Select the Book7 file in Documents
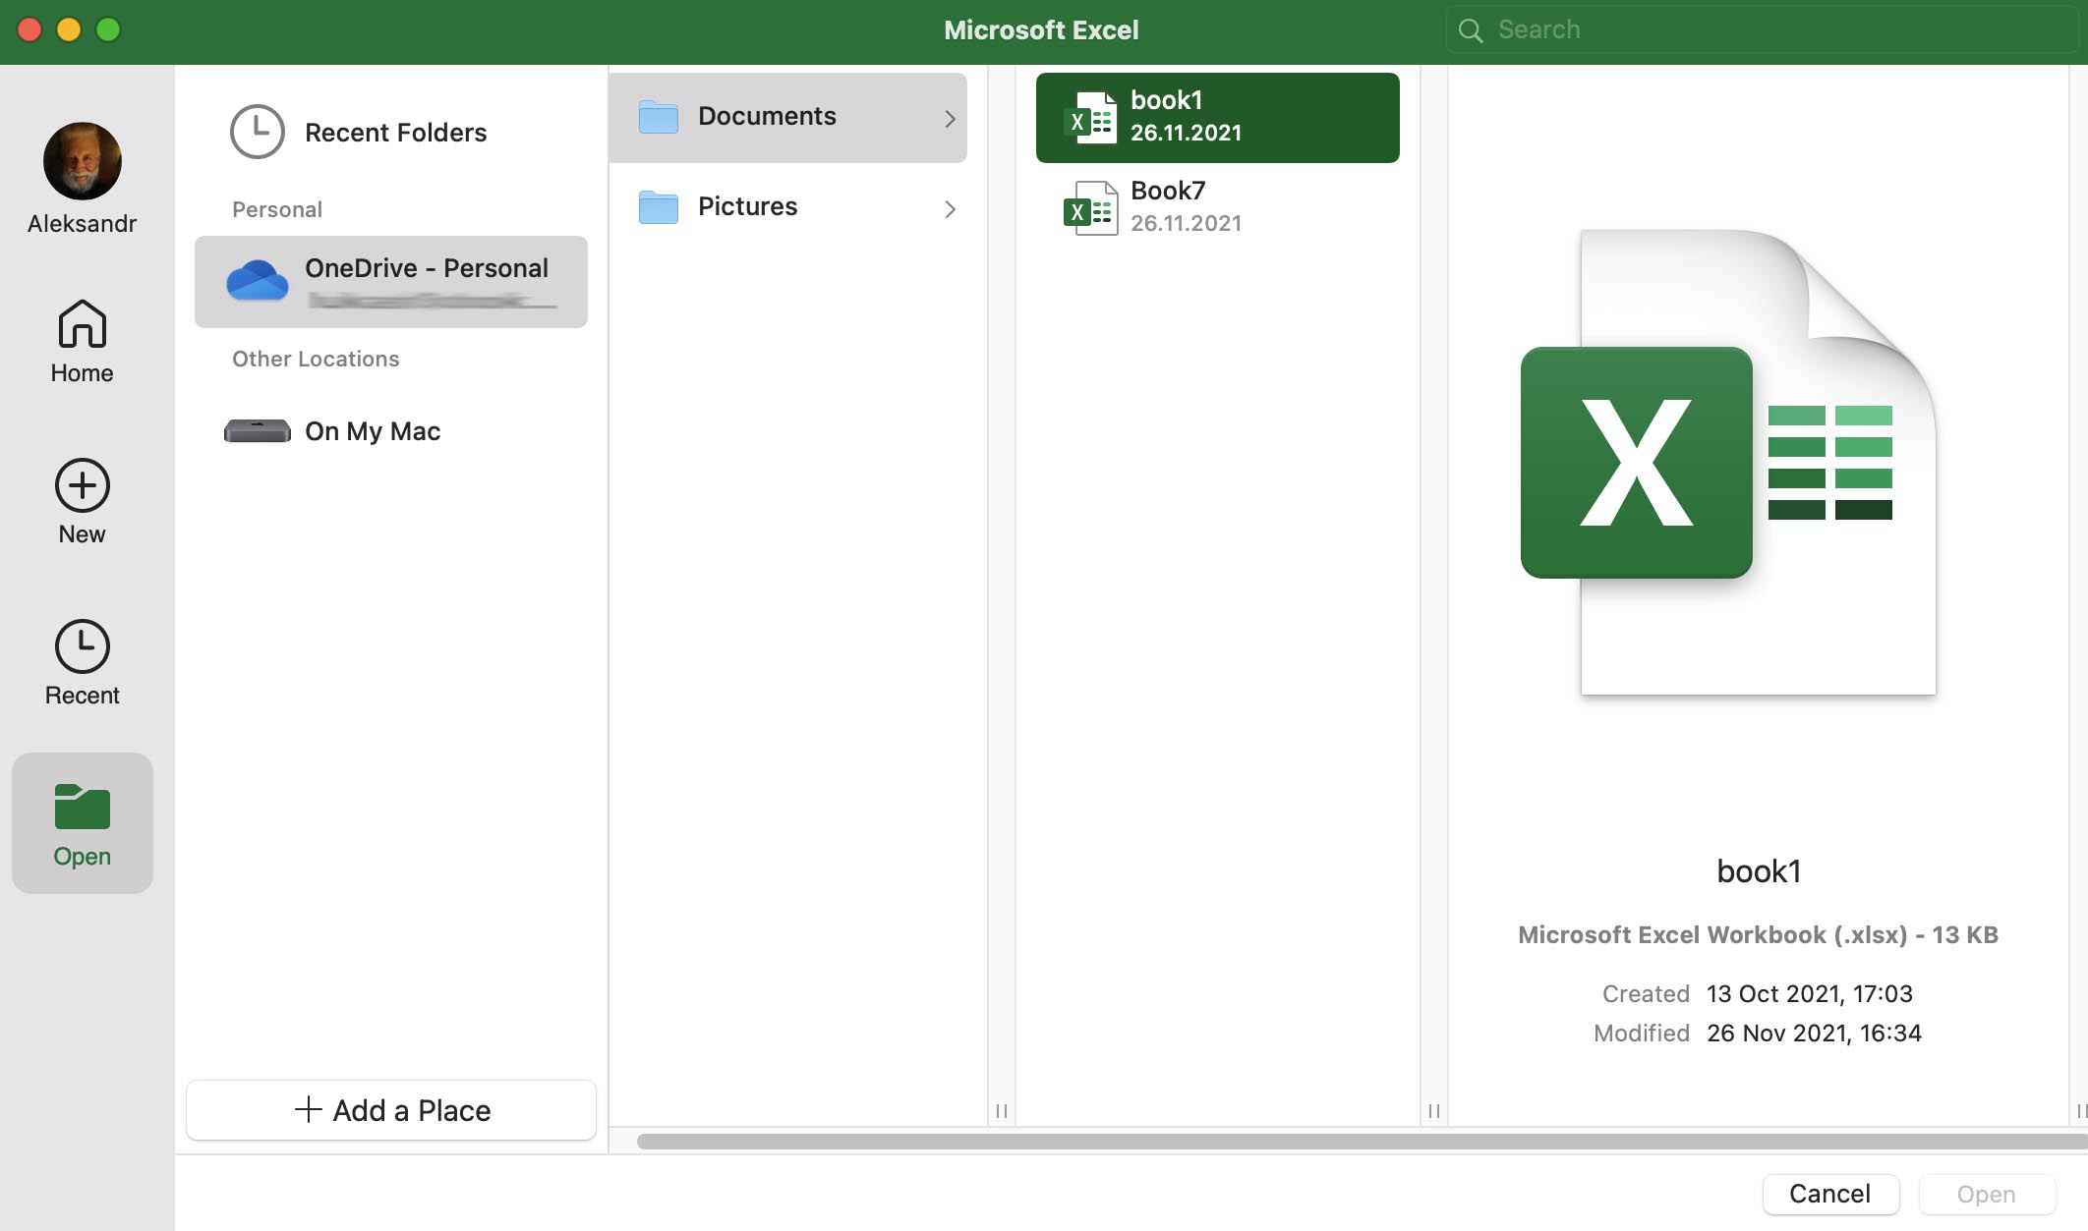The image size is (2088, 1231). (x=1217, y=205)
